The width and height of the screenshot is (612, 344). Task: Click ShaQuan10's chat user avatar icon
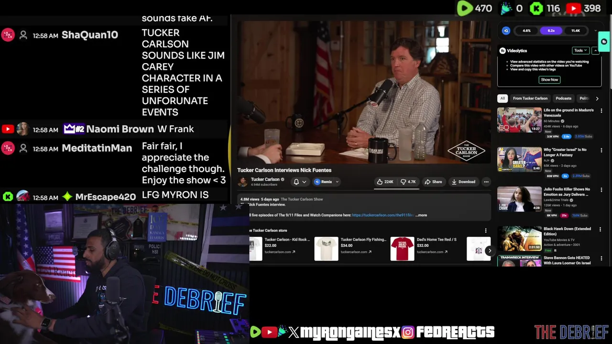[23, 35]
